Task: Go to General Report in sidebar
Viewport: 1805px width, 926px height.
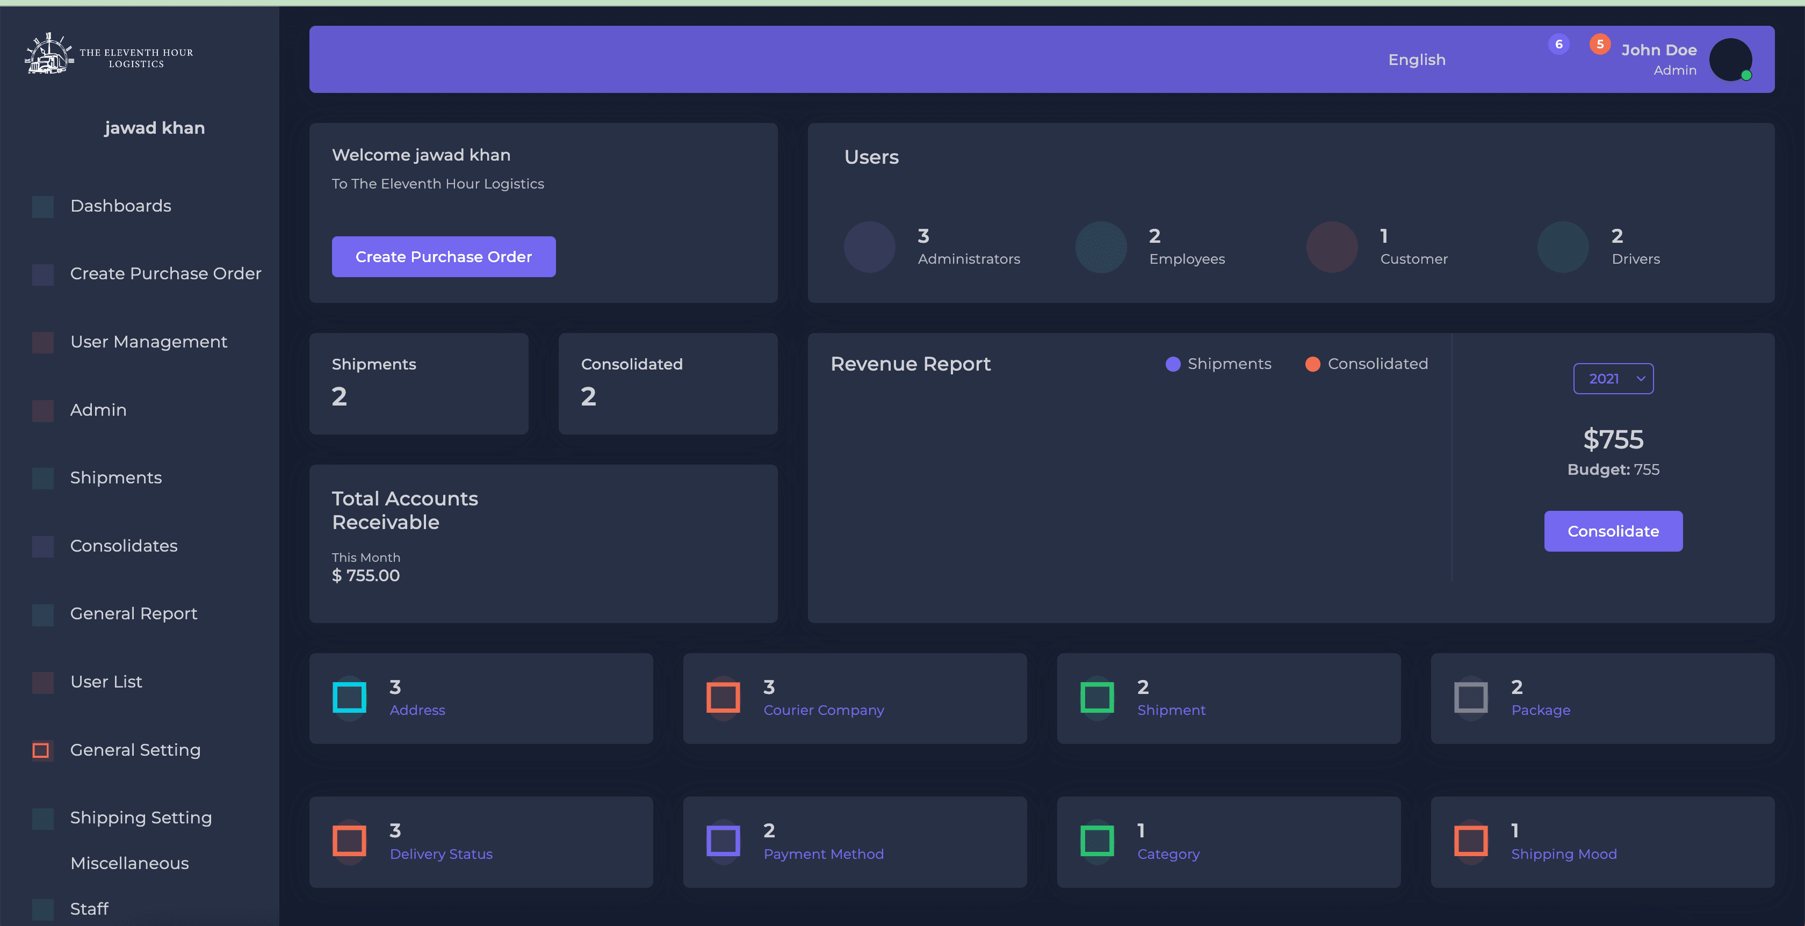Action: (x=133, y=613)
